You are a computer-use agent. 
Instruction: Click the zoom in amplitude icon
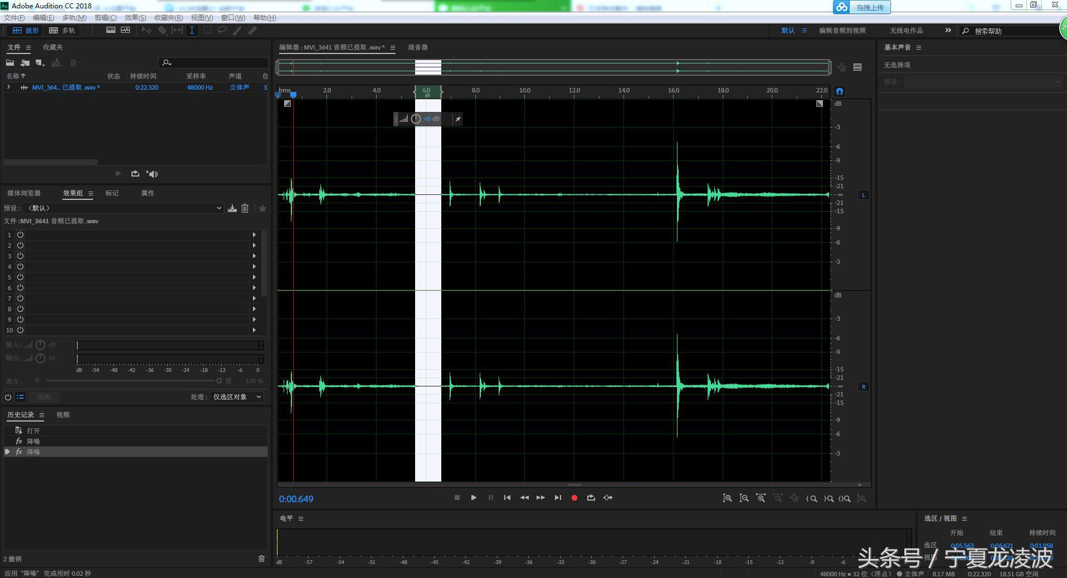tap(727, 498)
